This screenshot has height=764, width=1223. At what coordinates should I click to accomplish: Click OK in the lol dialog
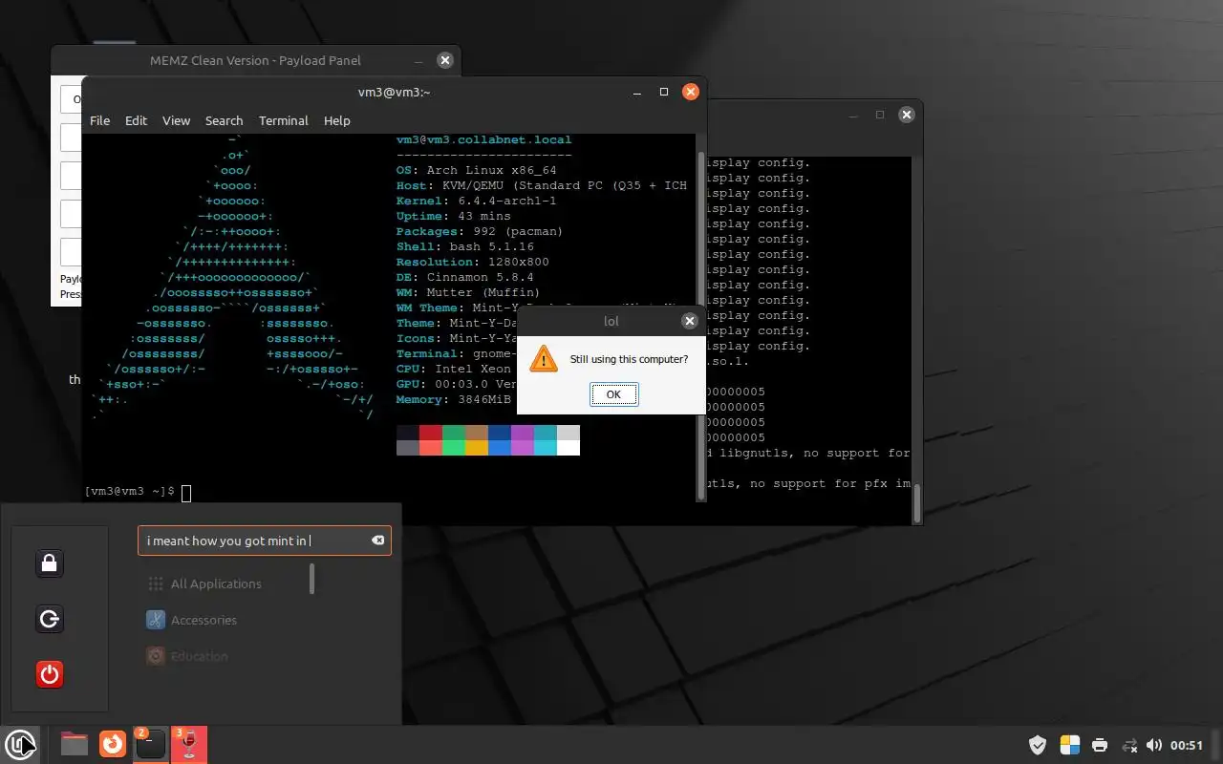[x=613, y=394]
